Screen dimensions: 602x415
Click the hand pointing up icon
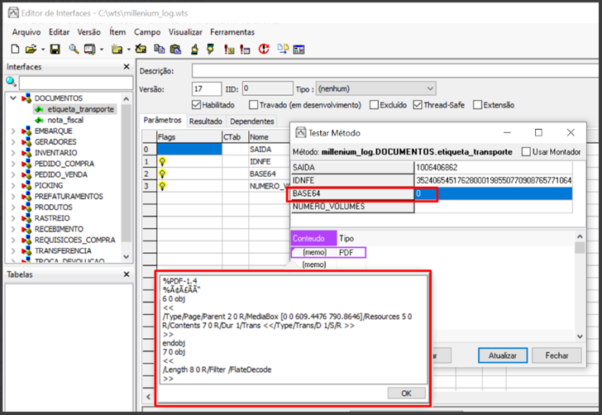pos(194,49)
